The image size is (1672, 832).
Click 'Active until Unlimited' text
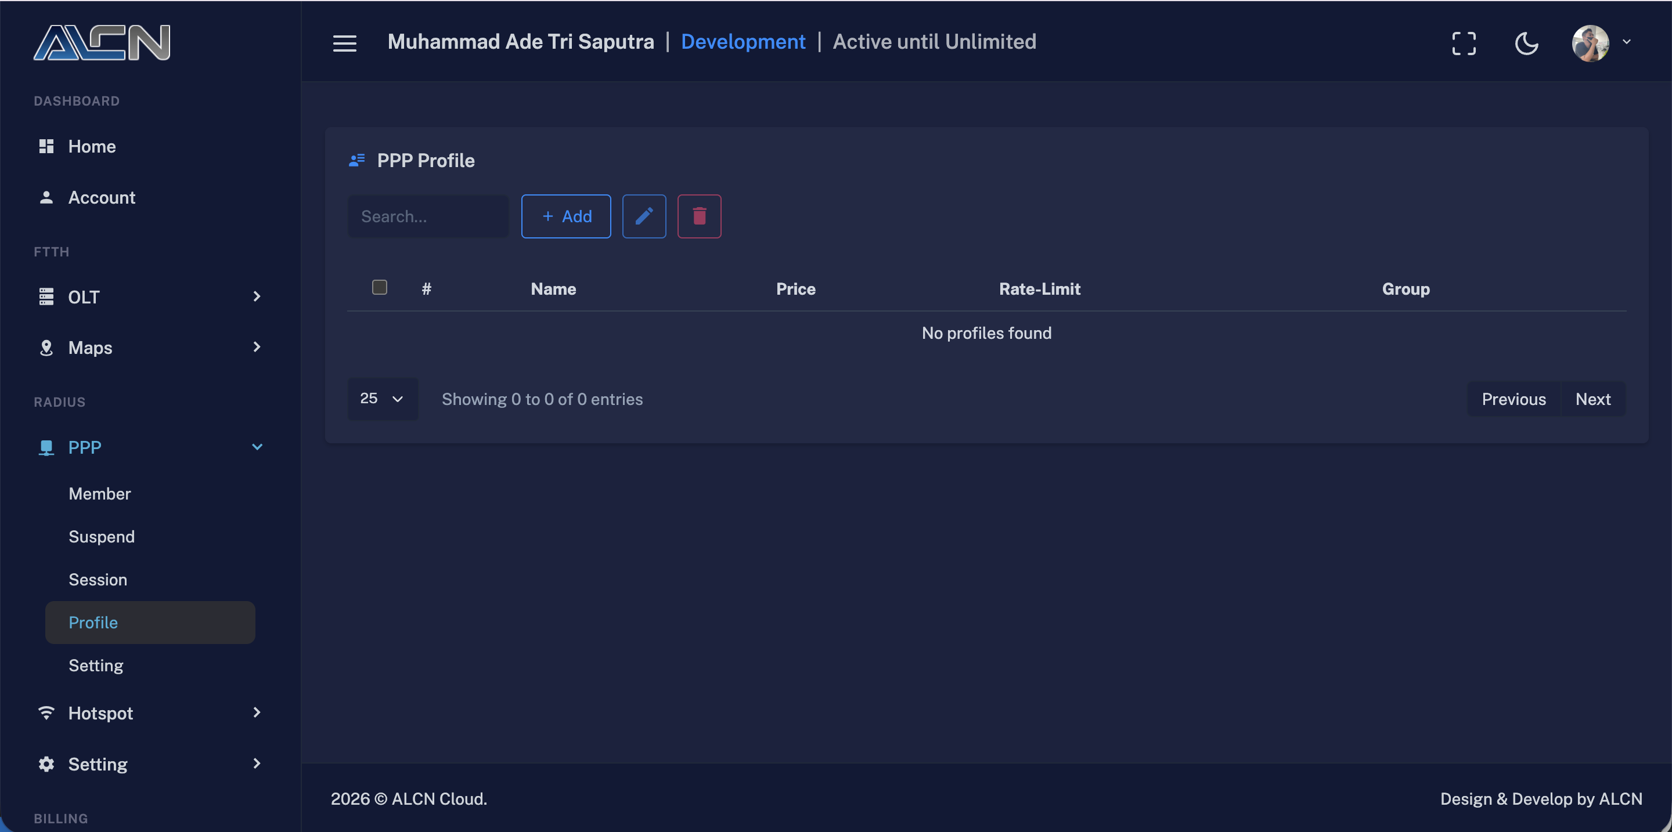(934, 42)
